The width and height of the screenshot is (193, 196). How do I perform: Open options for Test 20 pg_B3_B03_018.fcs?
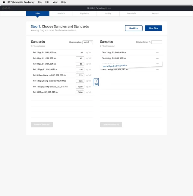[x=157, y=53]
